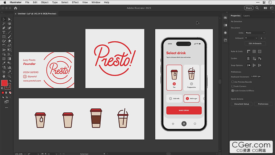Pick the Eyedropper tool
The width and height of the screenshot is (275, 155).
point(4,63)
